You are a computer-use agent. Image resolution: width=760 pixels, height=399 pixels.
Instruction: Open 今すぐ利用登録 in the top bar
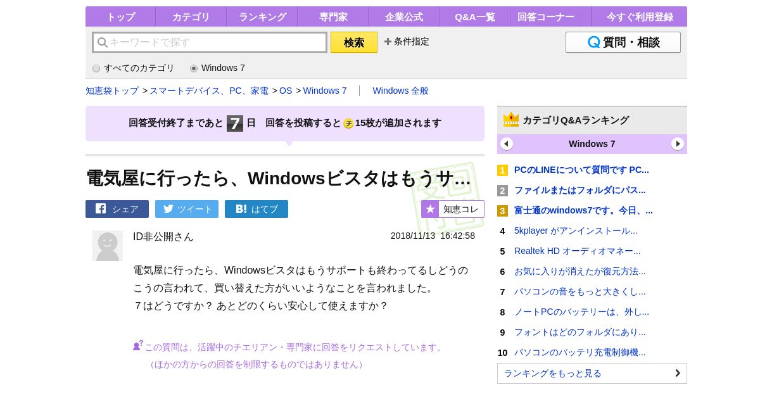tap(640, 17)
